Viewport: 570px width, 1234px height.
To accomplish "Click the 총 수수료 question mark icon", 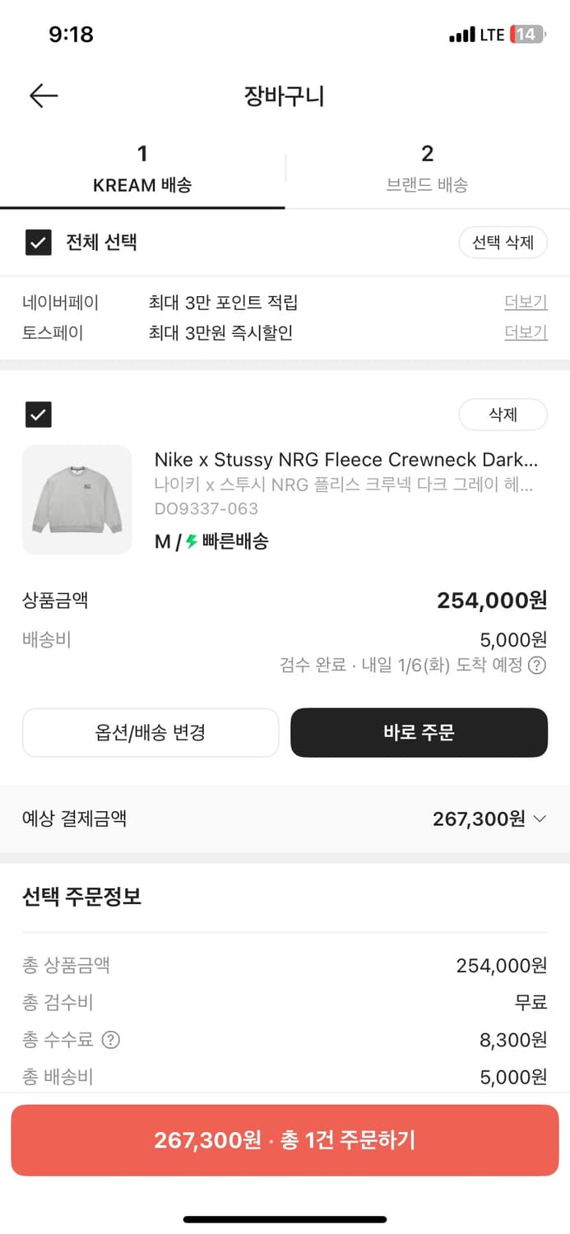I will pyautogui.click(x=110, y=1040).
